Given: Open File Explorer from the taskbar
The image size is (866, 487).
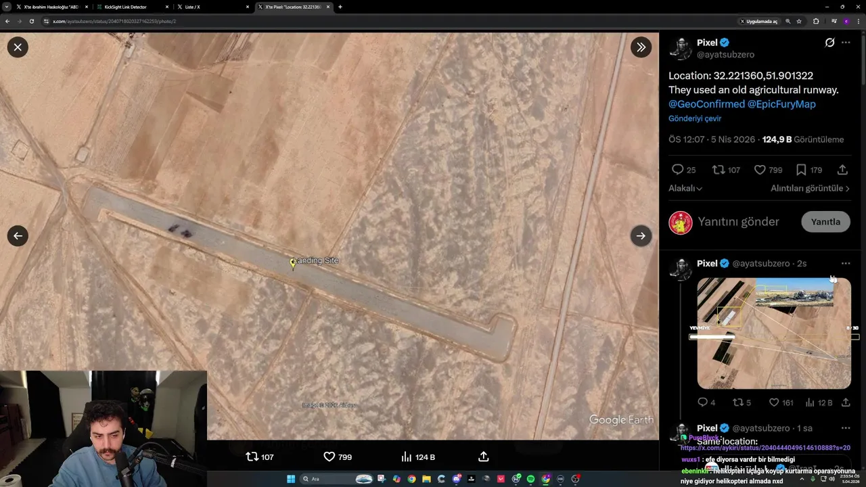Looking at the screenshot, I should pos(427,479).
